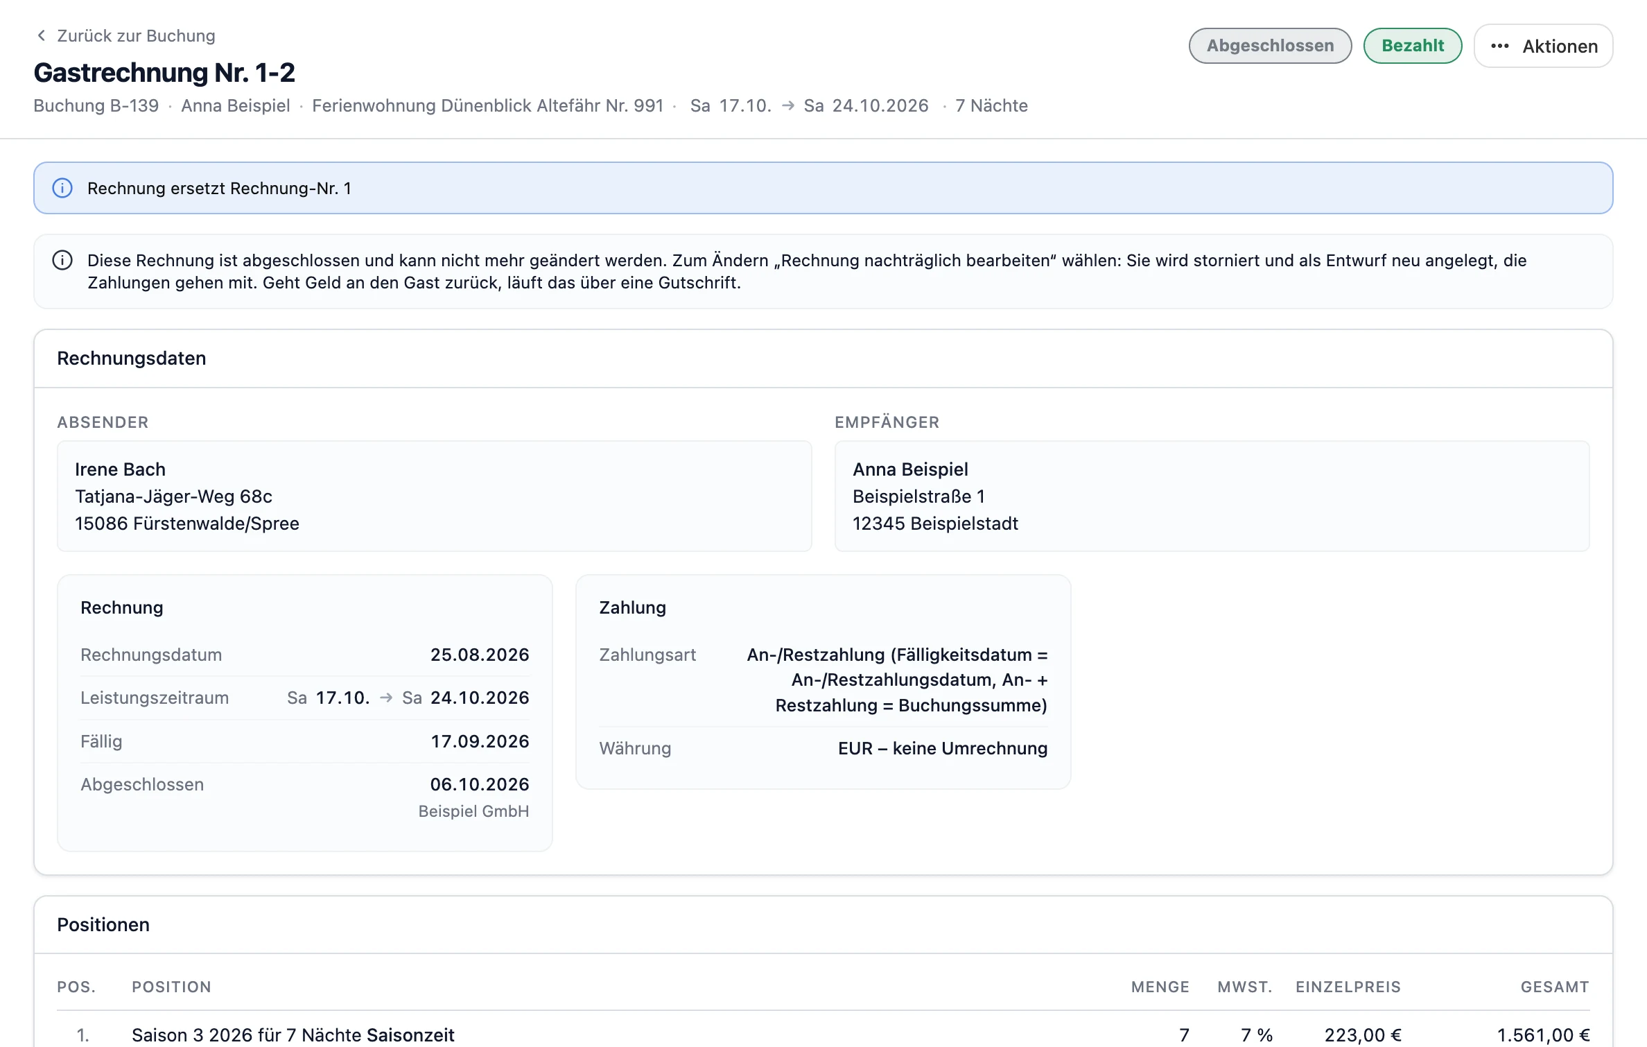Click the 'EINZELPREIS' column header
Viewport: 1647px width, 1047px height.
click(x=1348, y=987)
